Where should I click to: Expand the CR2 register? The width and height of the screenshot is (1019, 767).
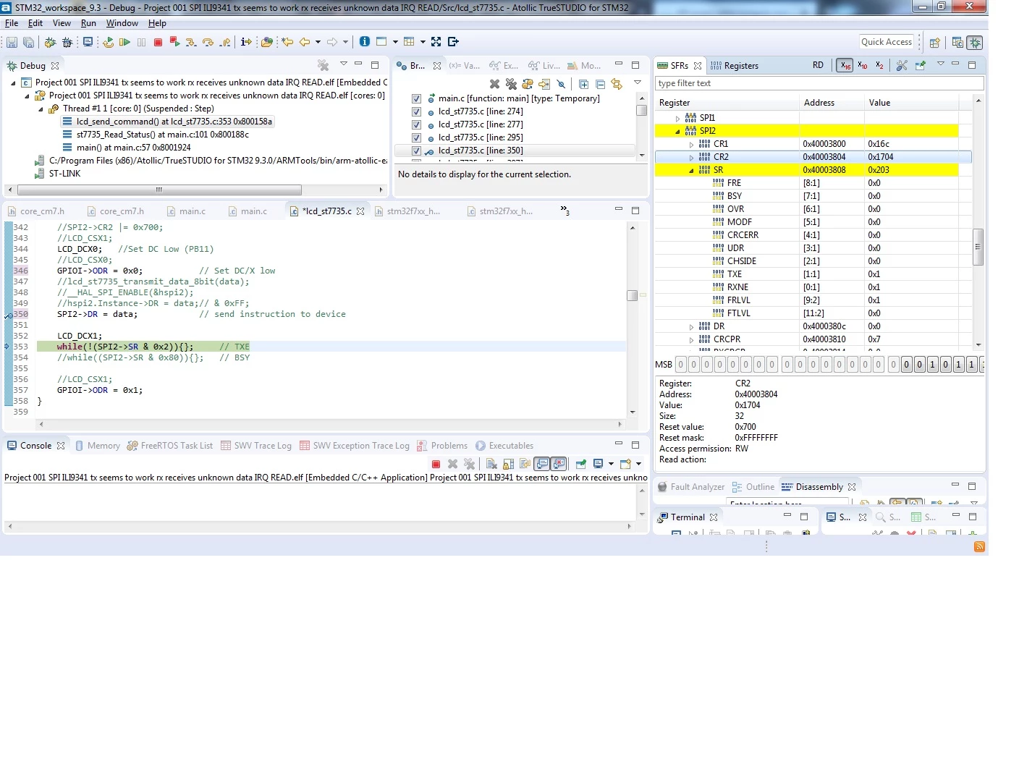point(691,157)
